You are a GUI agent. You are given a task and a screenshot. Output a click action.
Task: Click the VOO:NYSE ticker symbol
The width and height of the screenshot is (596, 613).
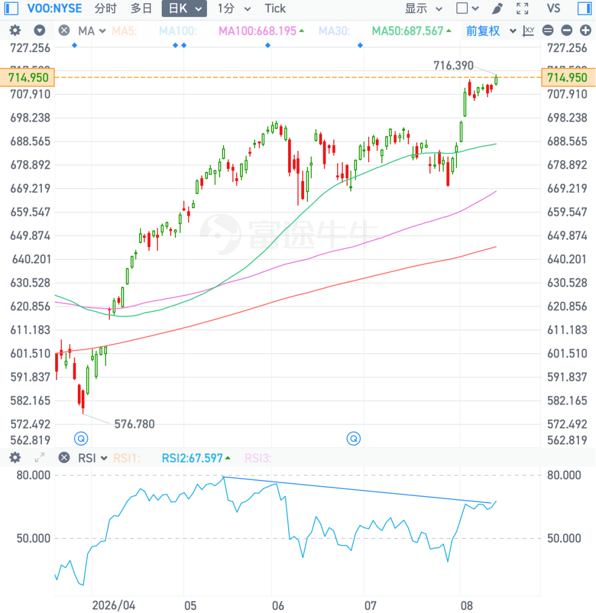coord(55,8)
